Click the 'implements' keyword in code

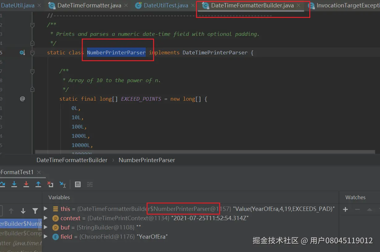click(x=164, y=52)
